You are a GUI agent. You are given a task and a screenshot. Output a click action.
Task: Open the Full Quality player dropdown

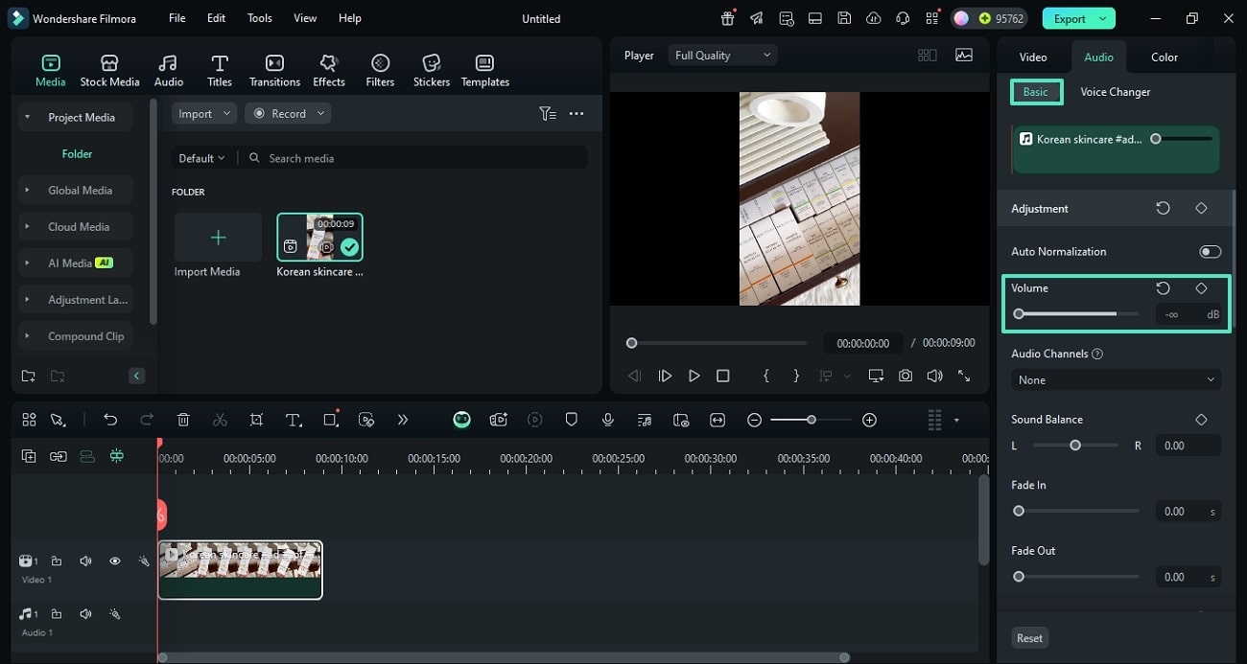[722, 56]
